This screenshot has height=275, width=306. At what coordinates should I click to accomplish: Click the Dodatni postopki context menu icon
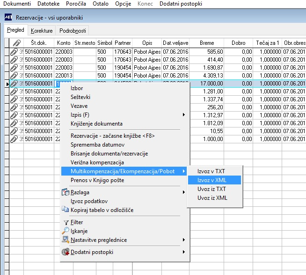tap(66, 252)
